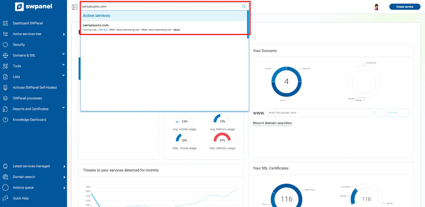The width and height of the screenshot is (425, 207).
Task: Collapse the sidebar with the toggle icon
Action: click(x=74, y=7)
